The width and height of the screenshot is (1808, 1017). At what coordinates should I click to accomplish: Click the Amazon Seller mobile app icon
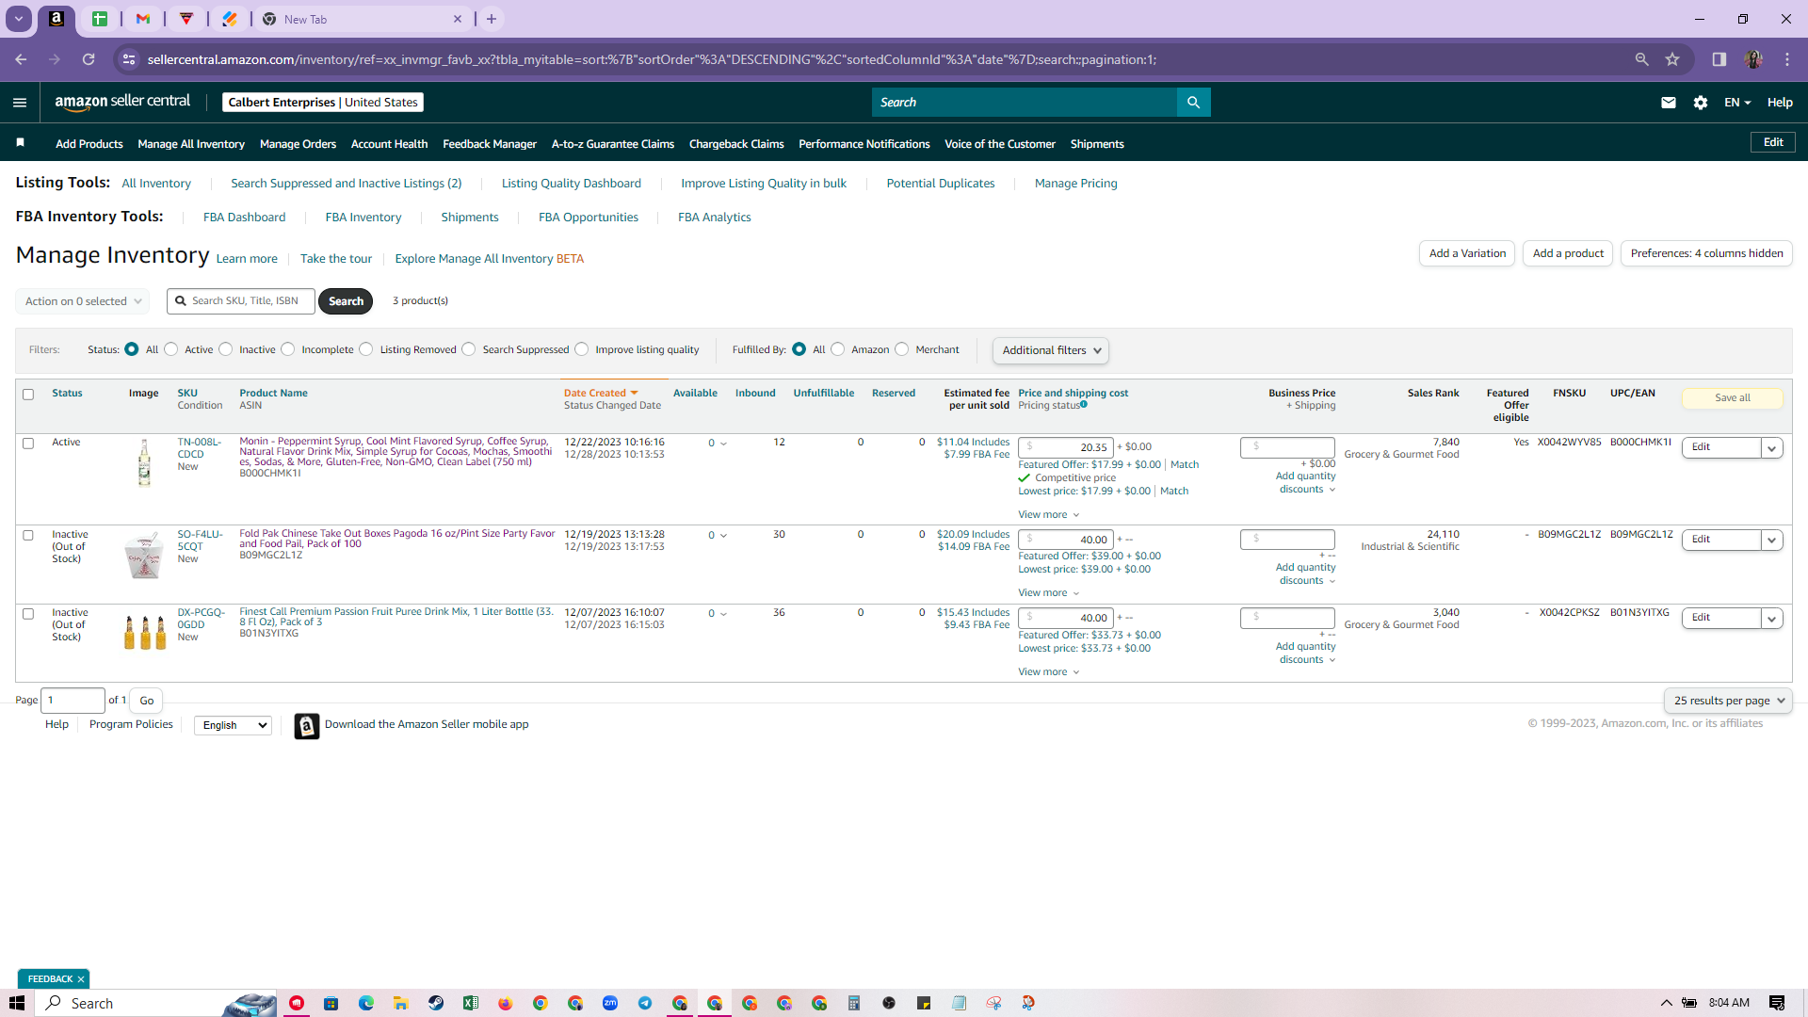(307, 726)
